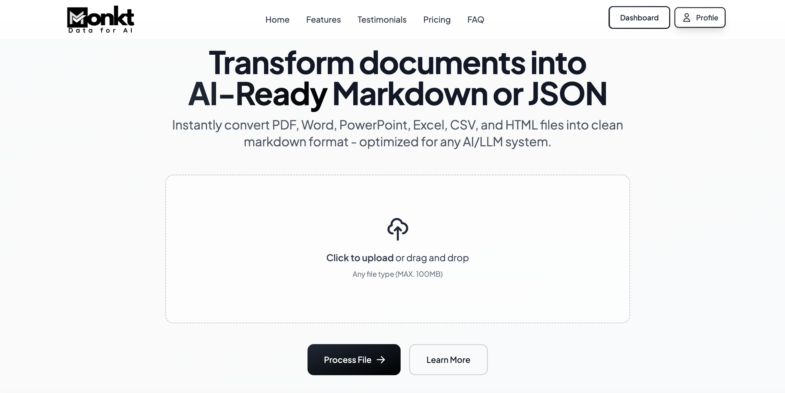Click the Dashboard button
The height and width of the screenshot is (393, 785).
tap(639, 17)
